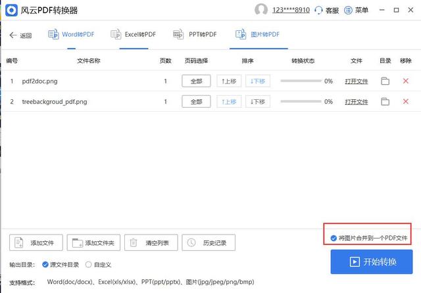The image size is (421, 293).
Task: Switch to the Excel转PDF tab
Action: click(134, 35)
